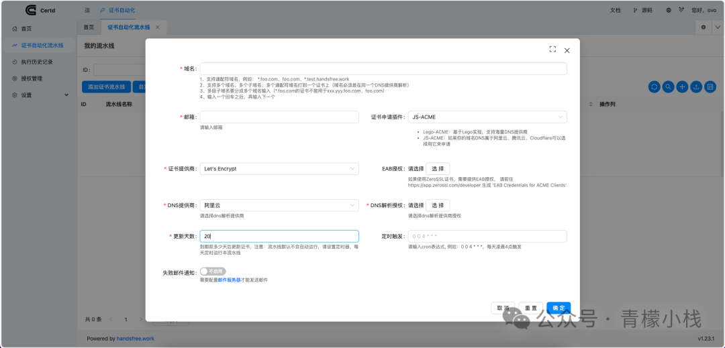Click the blue search toggle icon
Image resolution: width=725 pixels, height=348 pixels.
[668, 86]
